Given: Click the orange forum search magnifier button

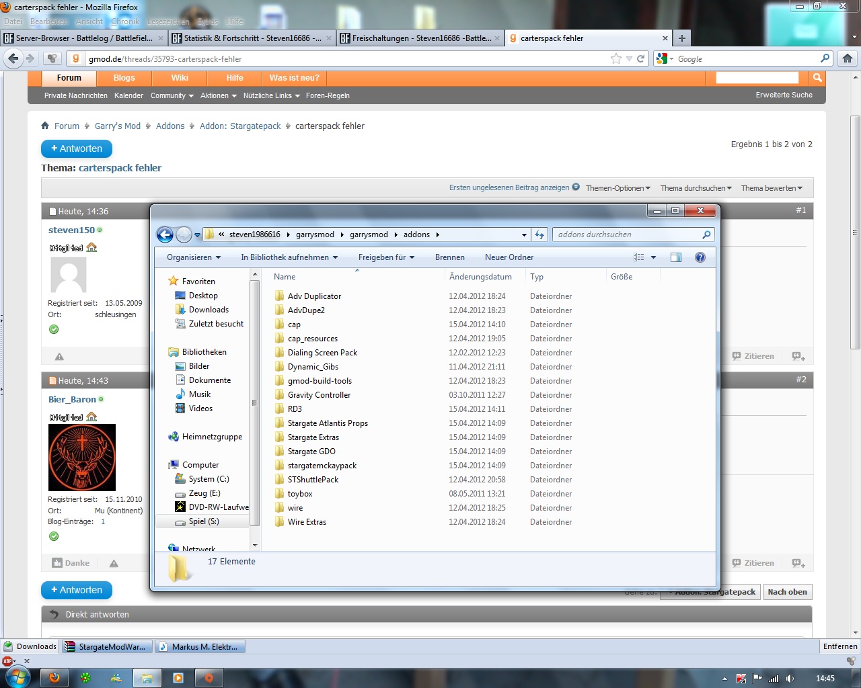Looking at the screenshot, I should pos(817,78).
